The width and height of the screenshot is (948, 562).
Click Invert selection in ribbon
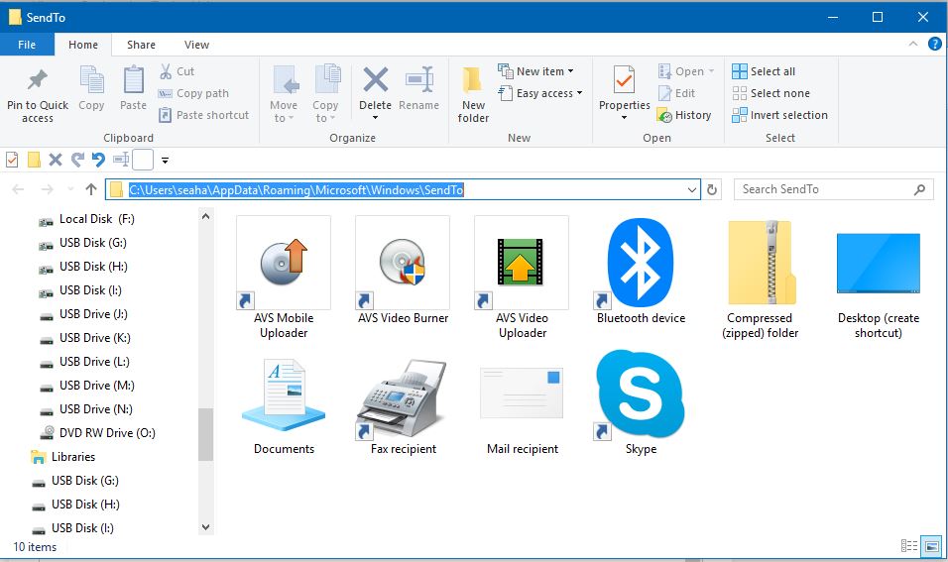pos(780,115)
